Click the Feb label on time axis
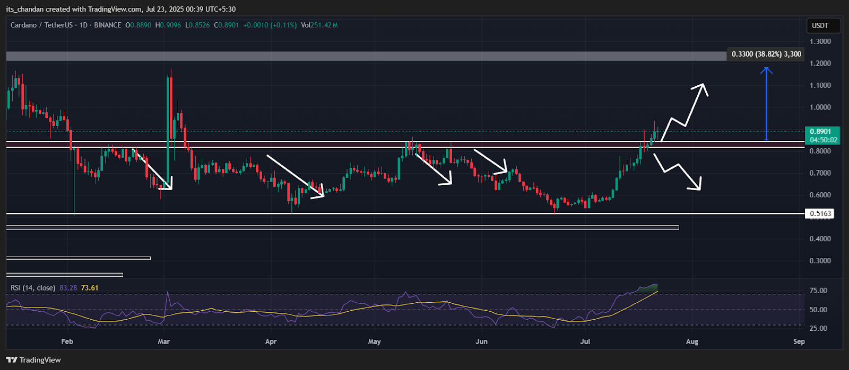Image resolution: width=849 pixels, height=370 pixels. coord(67,341)
